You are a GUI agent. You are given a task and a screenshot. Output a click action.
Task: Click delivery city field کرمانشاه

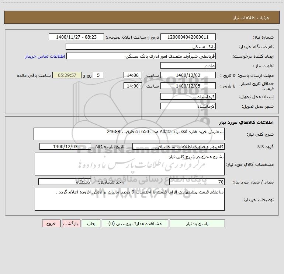[x=188, y=106]
